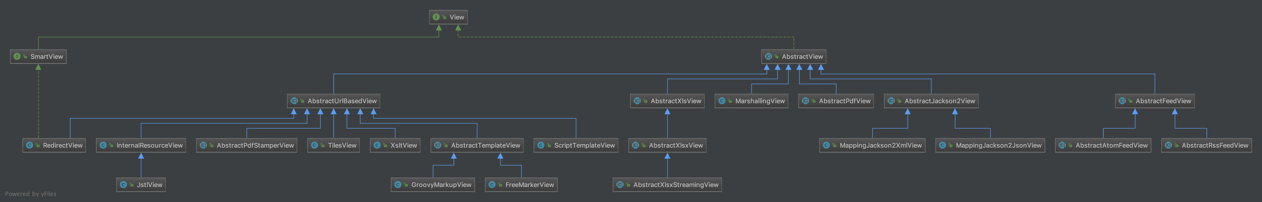Click the AbstractView abstract class icon
The width and height of the screenshot is (1262, 202).
[768, 57]
